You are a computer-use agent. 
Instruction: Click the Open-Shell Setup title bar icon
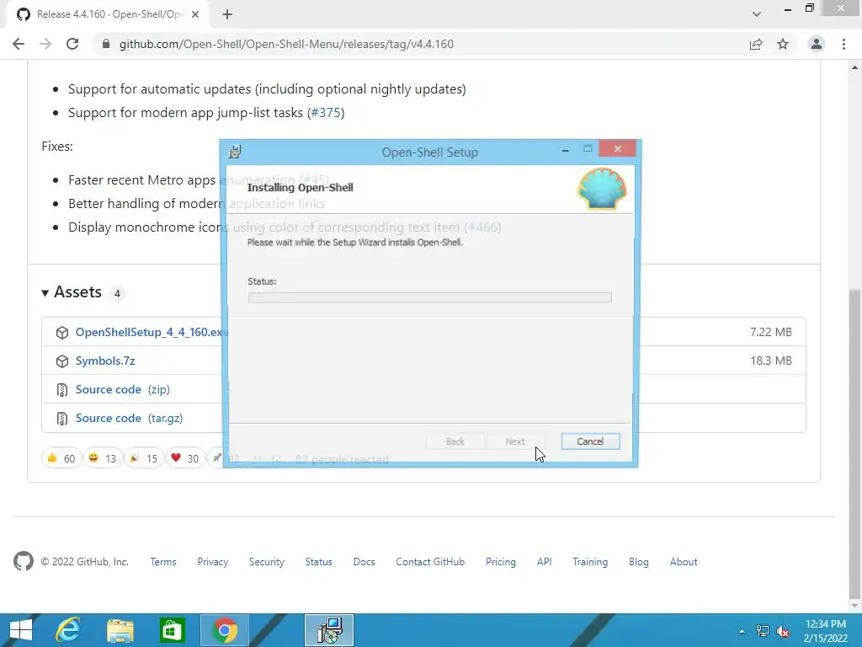(x=236, y=152)
